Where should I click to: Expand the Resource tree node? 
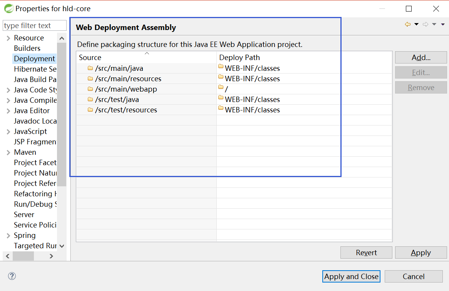pos(8,38)
